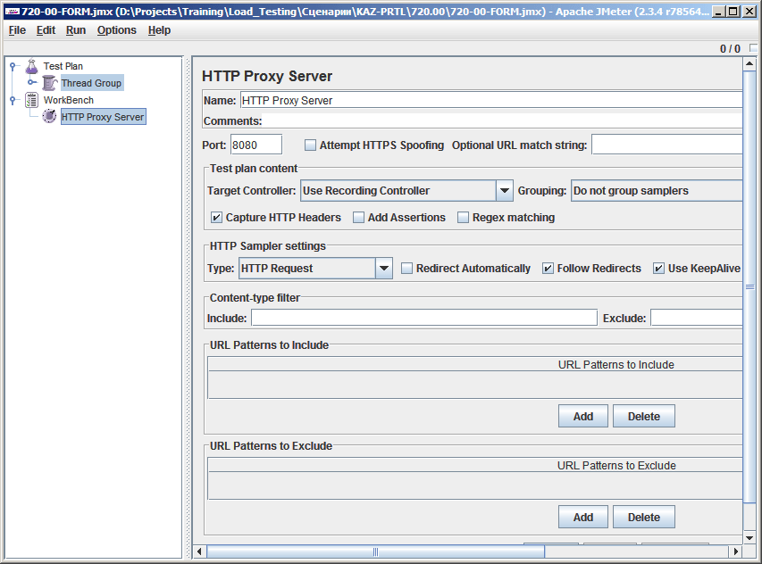Open the Grouping combo box
Viewport: 762px width, 564px height.
pyautogui.click(x=657, y=191)
